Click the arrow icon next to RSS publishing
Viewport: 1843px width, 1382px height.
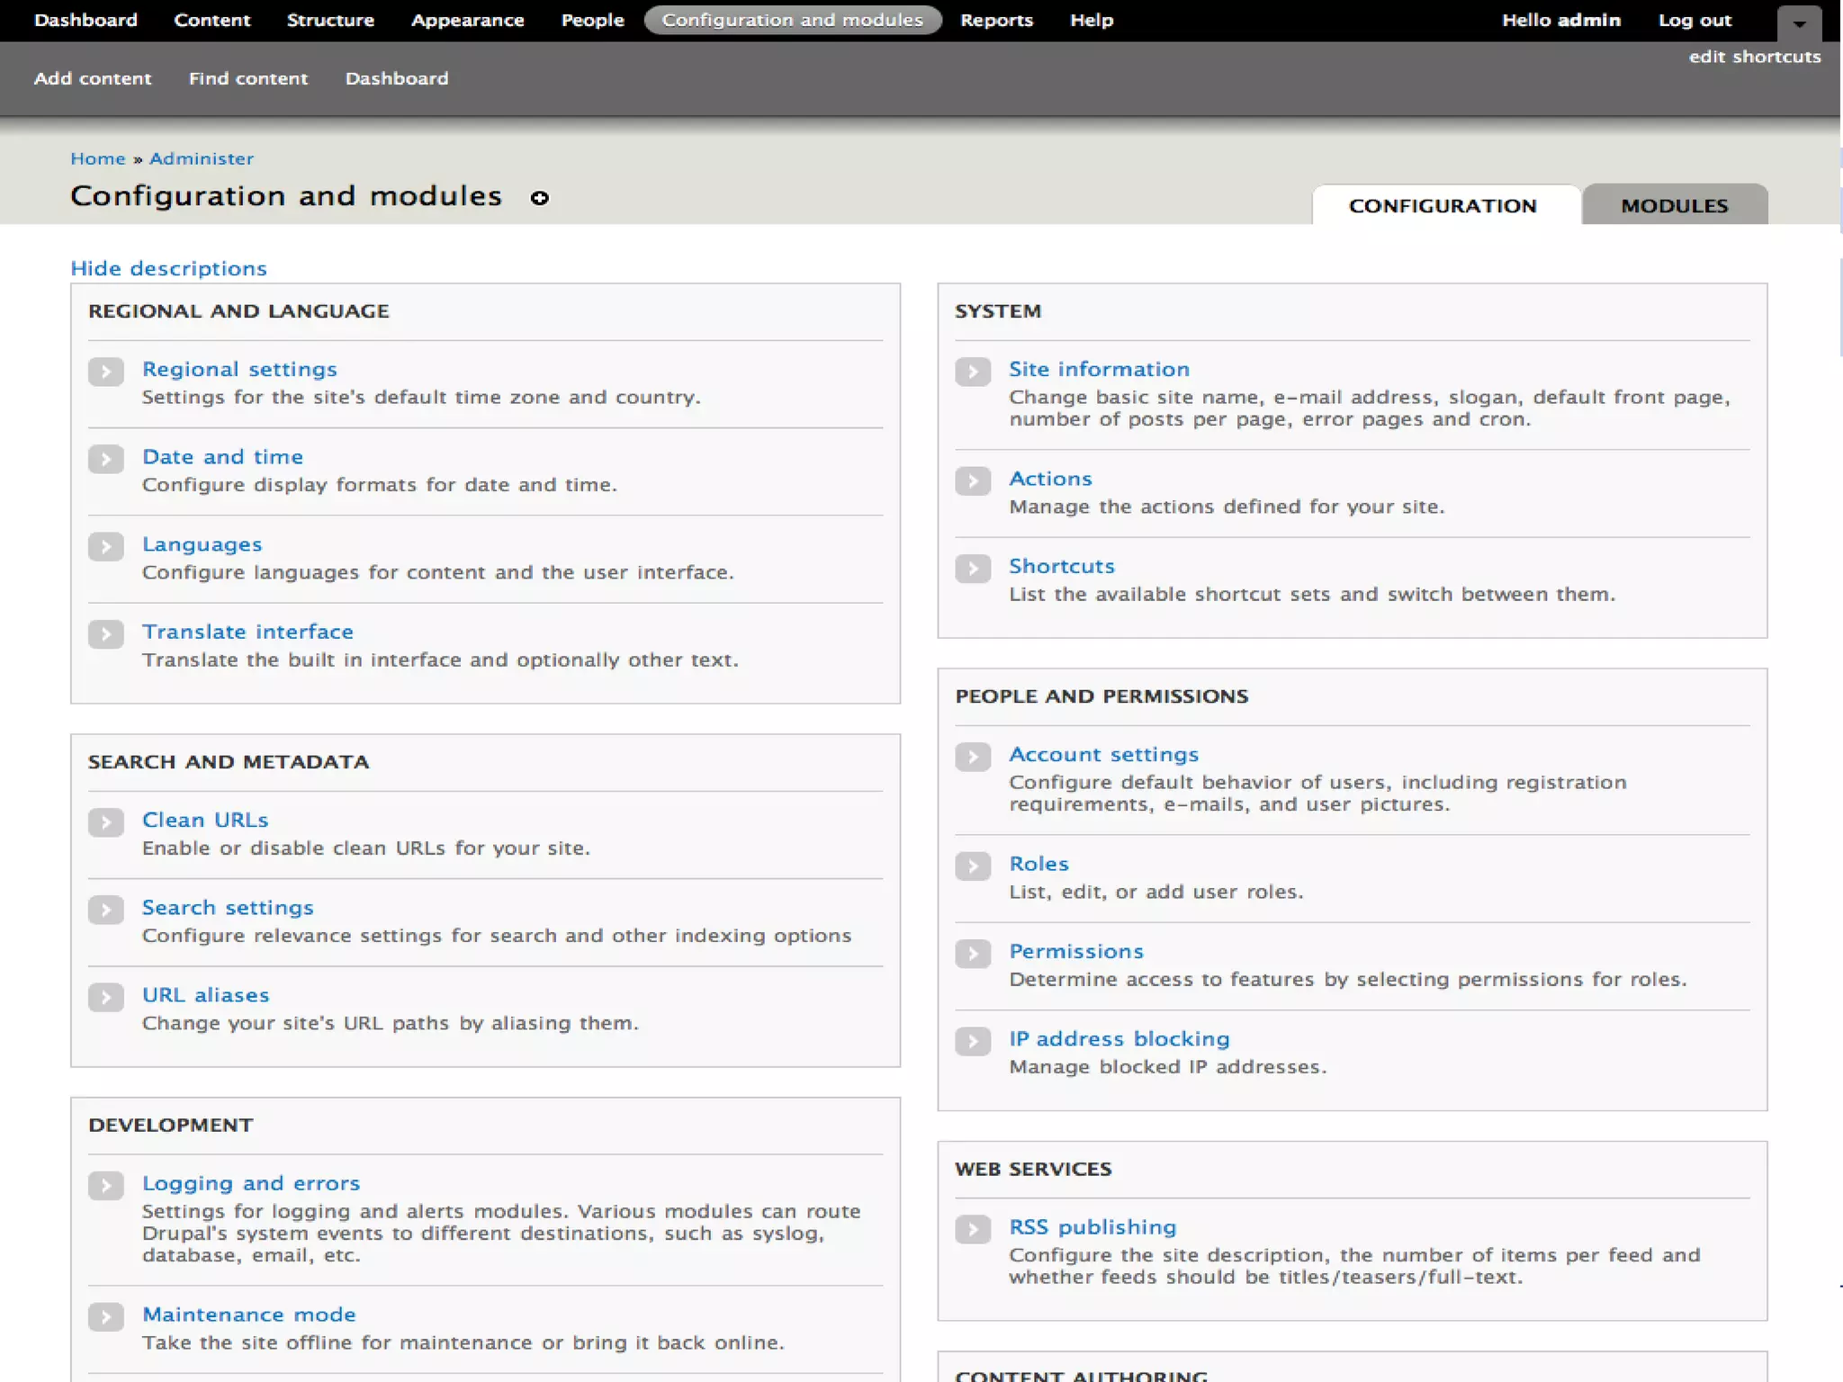[972, 1229]
